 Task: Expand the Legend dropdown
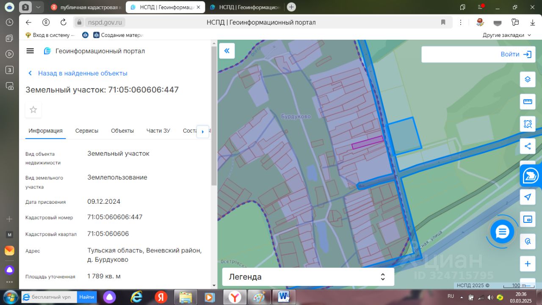[x=308, y=277]
